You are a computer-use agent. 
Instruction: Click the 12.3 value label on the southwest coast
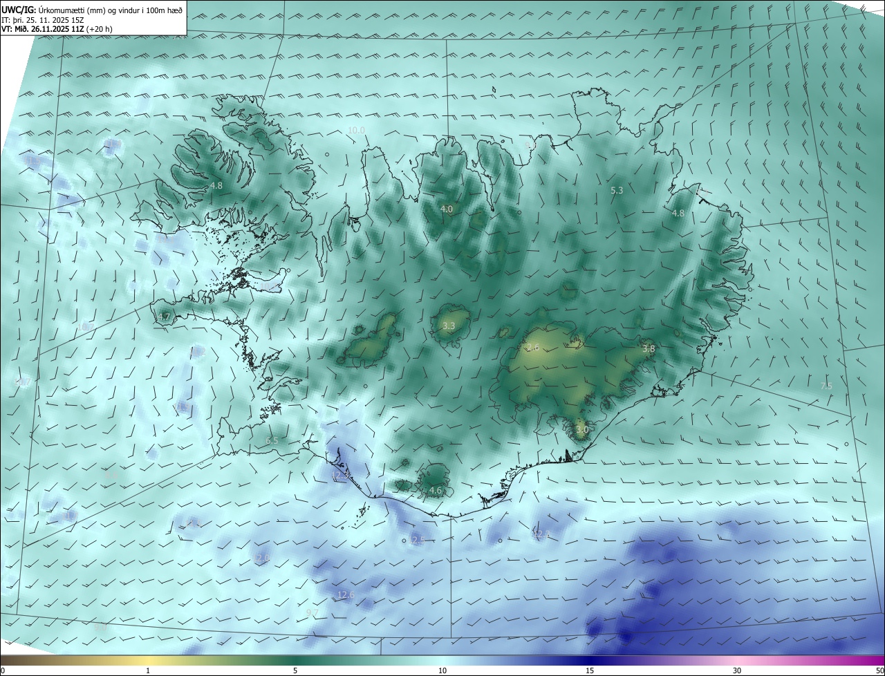click(340, 476)
